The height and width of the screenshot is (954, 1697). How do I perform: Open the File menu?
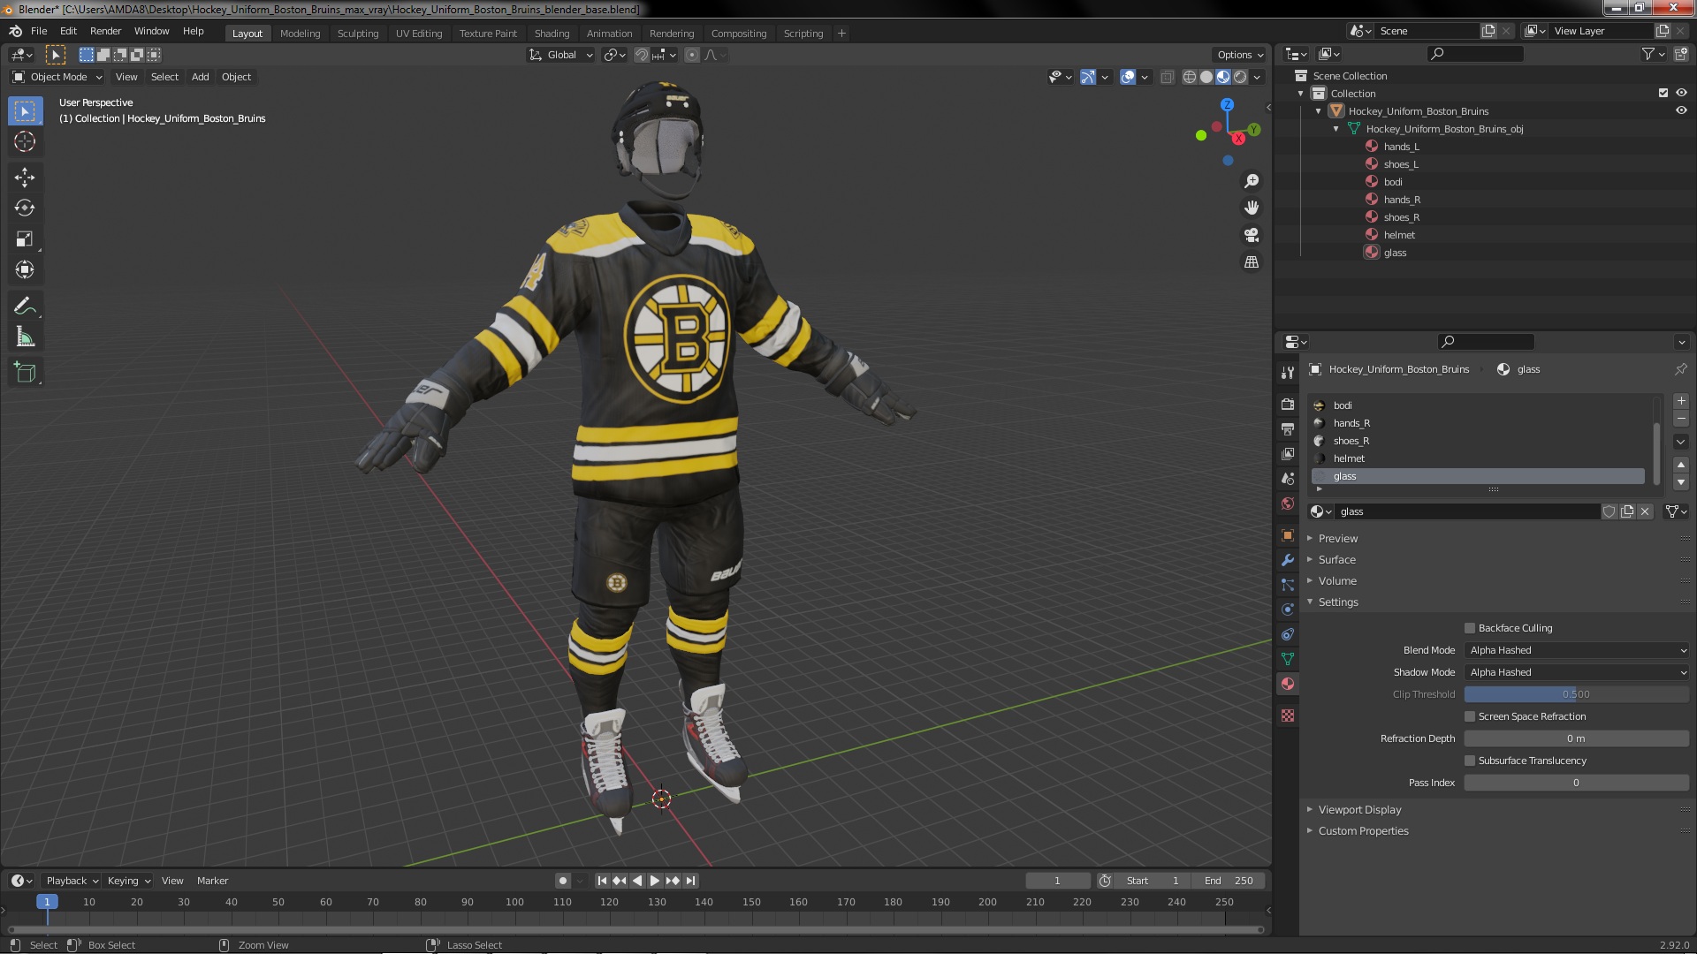[x=39, y=31]
